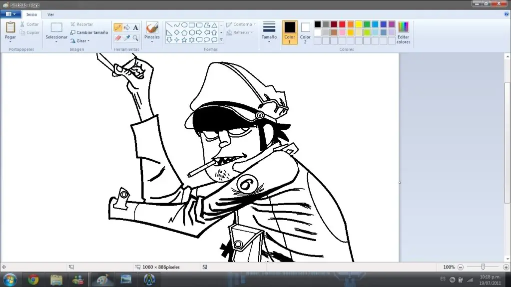Choose the five-point star shape

pos(184,40)
